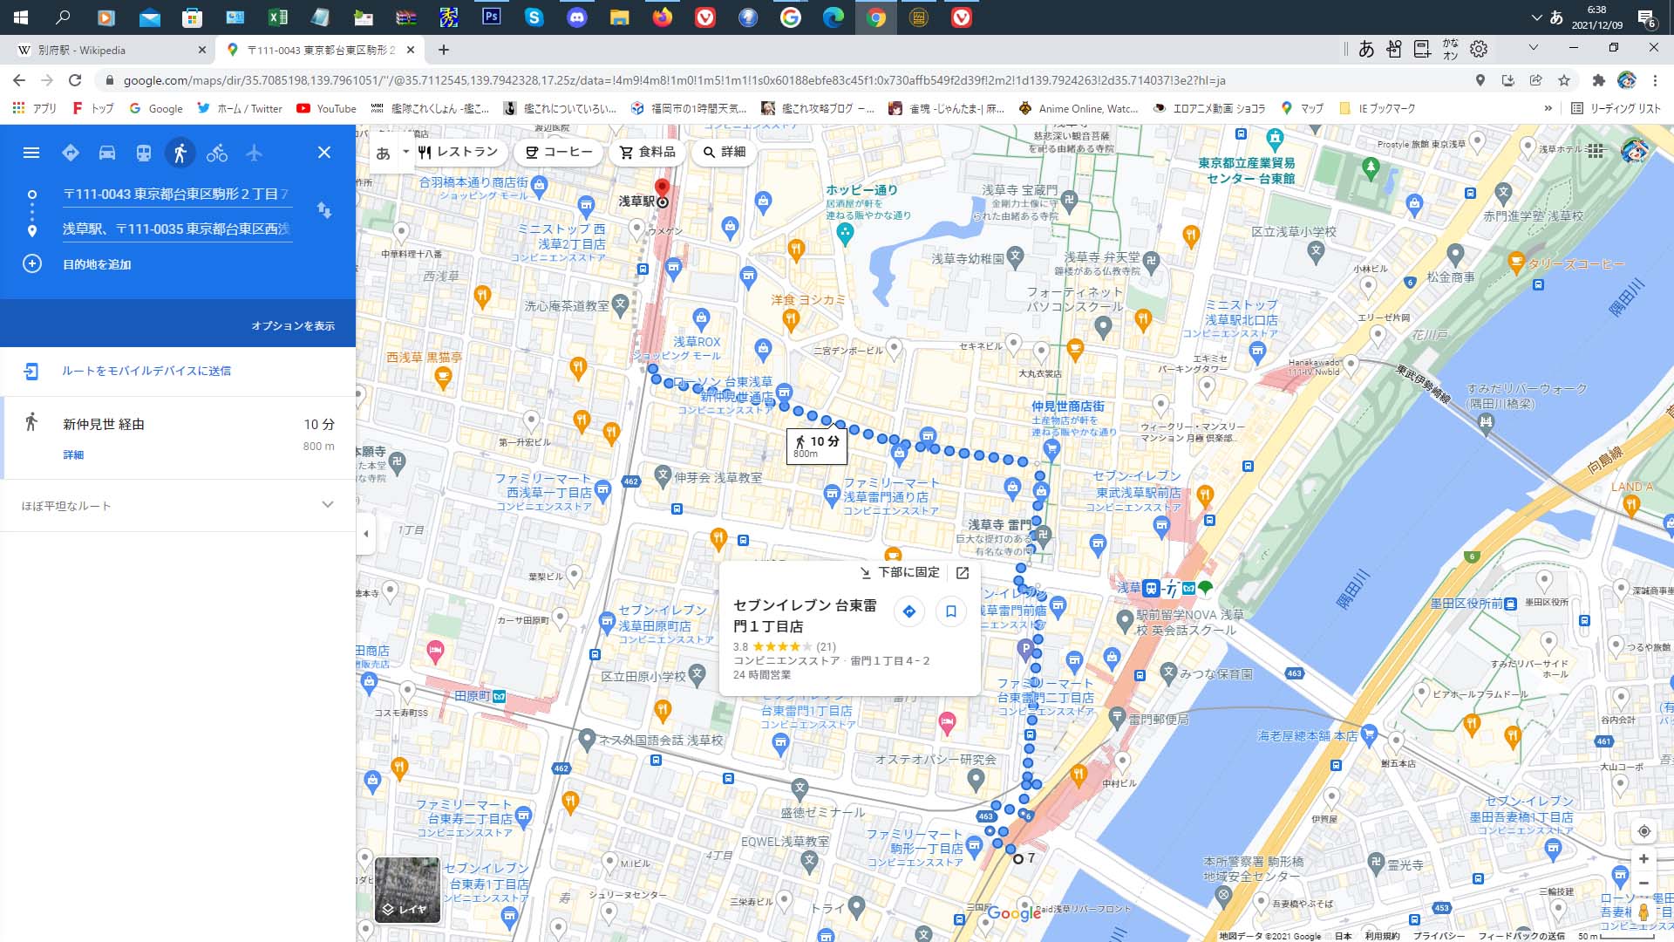The height and width of the screenshot is (942, 1674).
Task: Open the マップ bookmark
Action: [1302, 108]
